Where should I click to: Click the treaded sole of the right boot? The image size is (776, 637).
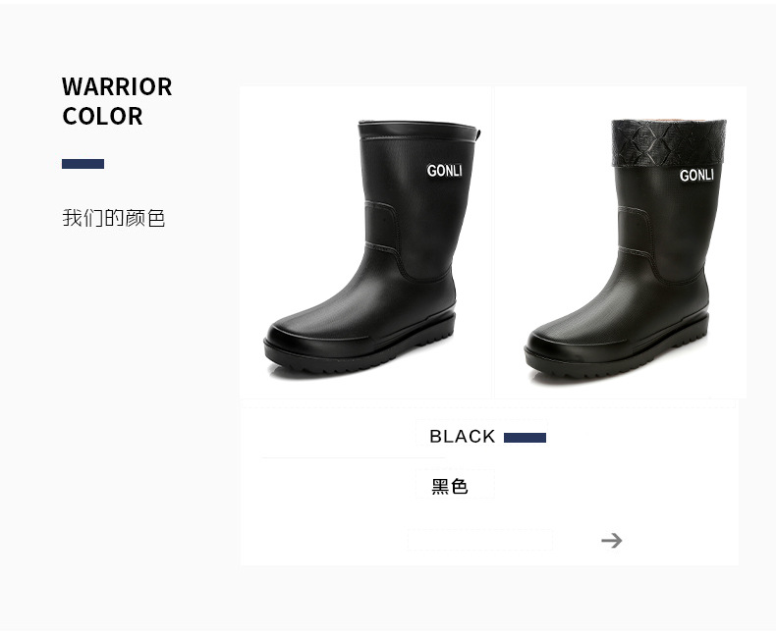[616, 358]
